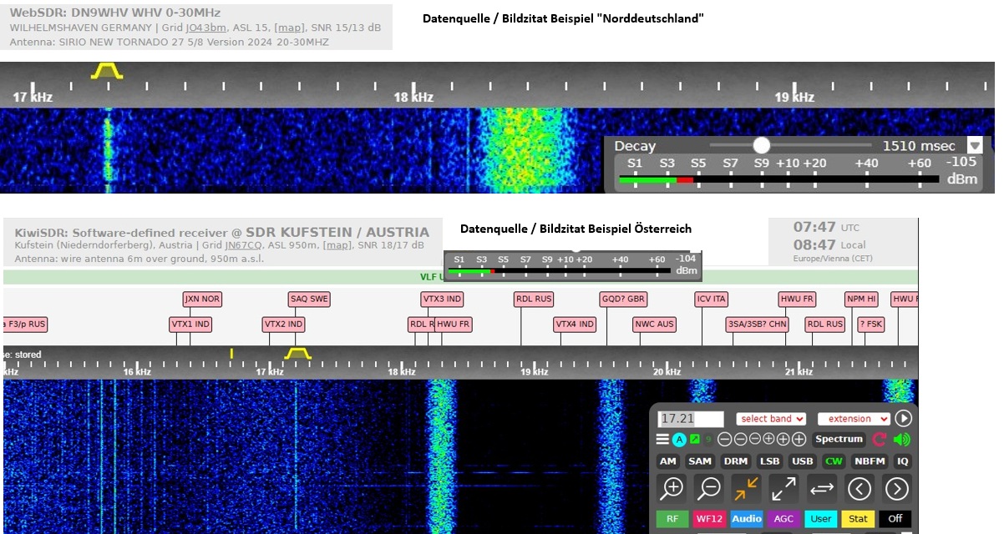The height and width of the screenshot is (534, 1004).
Task: Mute audio with the green speaker icon
Action: coord(902,440)
